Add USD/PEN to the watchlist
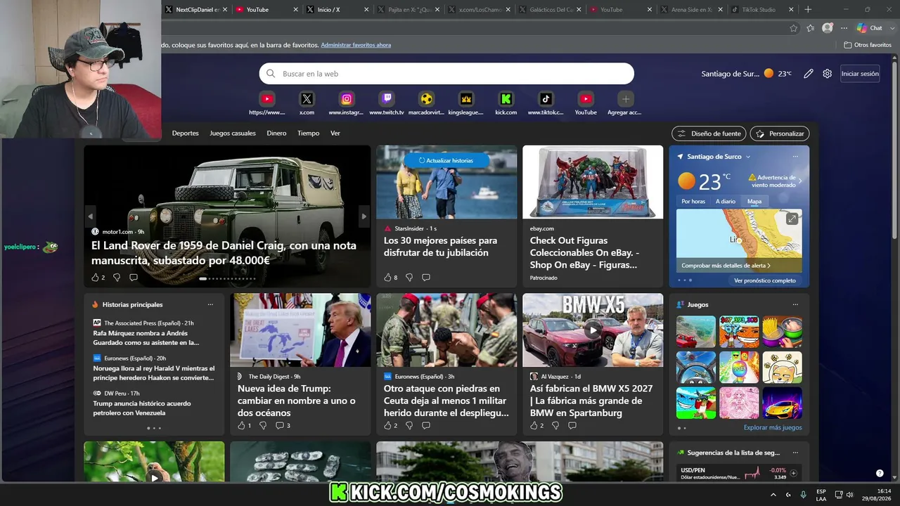Image resolution: width=900 pixels, height=506 pixels. [794, 473]
